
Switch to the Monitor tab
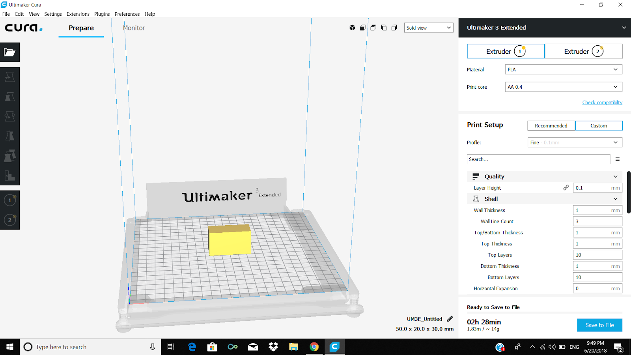point(134,28)
